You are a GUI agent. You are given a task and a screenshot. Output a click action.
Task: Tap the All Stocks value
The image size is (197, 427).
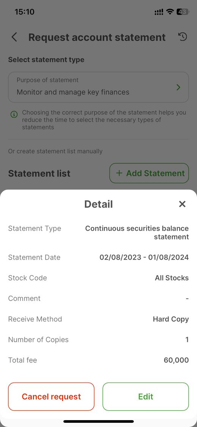coord(172,278)
